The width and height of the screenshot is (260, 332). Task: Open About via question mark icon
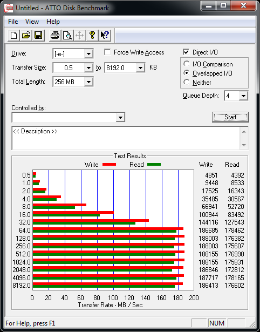(92, 35)
